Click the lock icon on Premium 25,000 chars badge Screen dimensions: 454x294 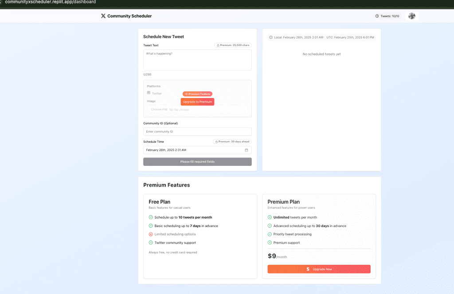[219, 45]
